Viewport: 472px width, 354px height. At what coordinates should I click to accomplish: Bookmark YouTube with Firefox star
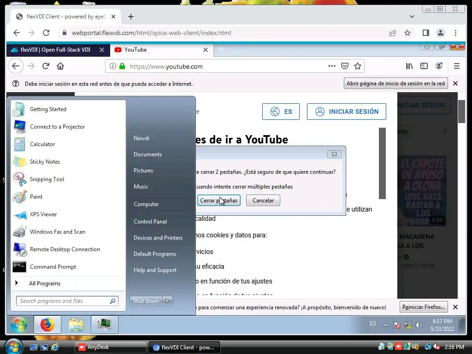coord(358,66)
